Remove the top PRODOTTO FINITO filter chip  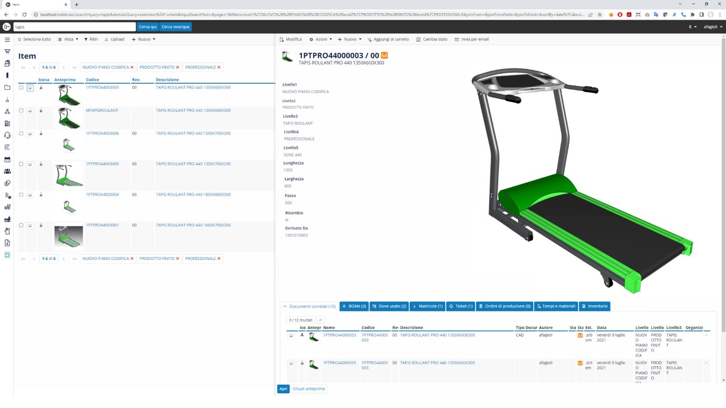click(177, 67)
